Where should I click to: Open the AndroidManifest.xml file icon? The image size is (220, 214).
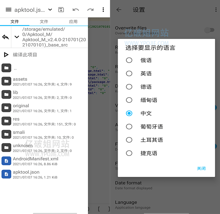point(6,161)
